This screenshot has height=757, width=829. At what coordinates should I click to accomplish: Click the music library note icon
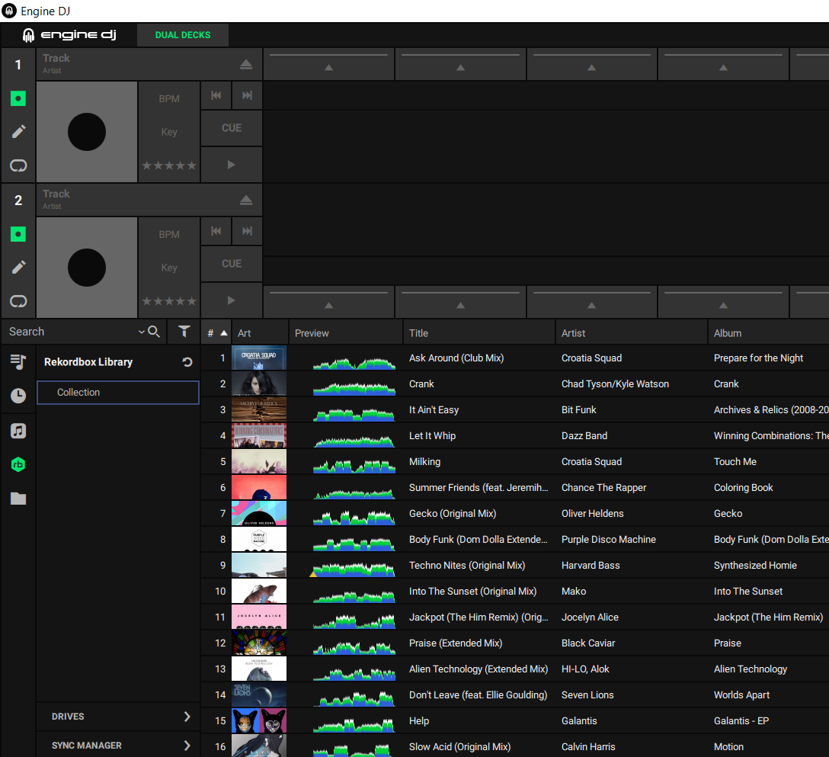click(x=18, y=431)
